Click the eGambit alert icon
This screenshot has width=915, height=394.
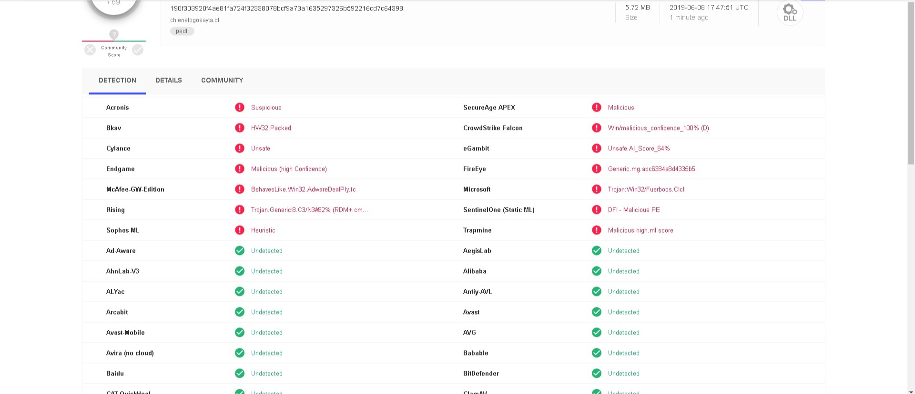(597, 148)
